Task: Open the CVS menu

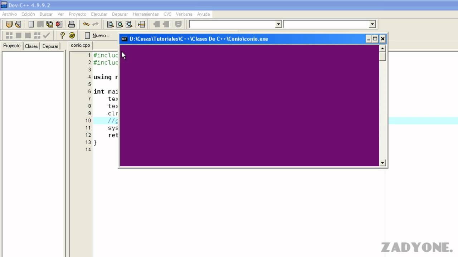Action: 167,14
